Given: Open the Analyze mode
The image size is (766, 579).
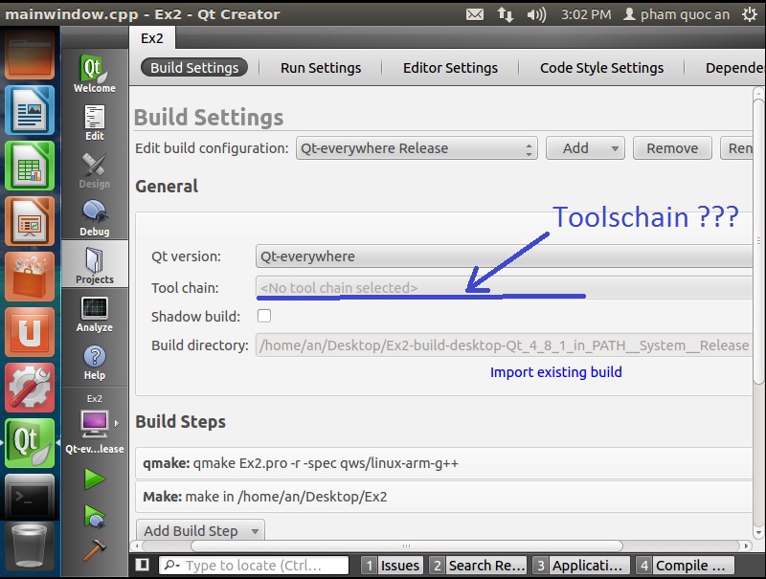Looking at the screenshot, I should [x=94, y=315].
